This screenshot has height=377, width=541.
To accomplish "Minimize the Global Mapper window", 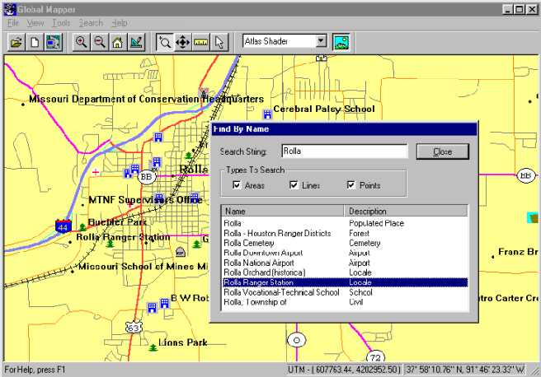I will pyautogui.click(x=507, y=9).
